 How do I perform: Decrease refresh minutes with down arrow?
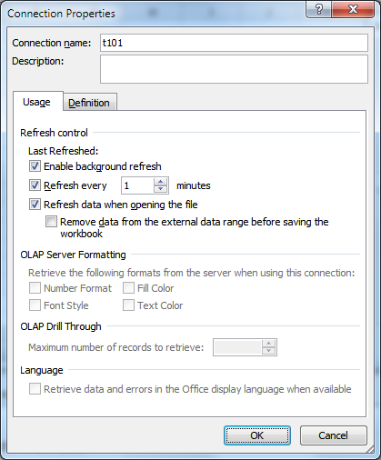[x=160, y=189]
